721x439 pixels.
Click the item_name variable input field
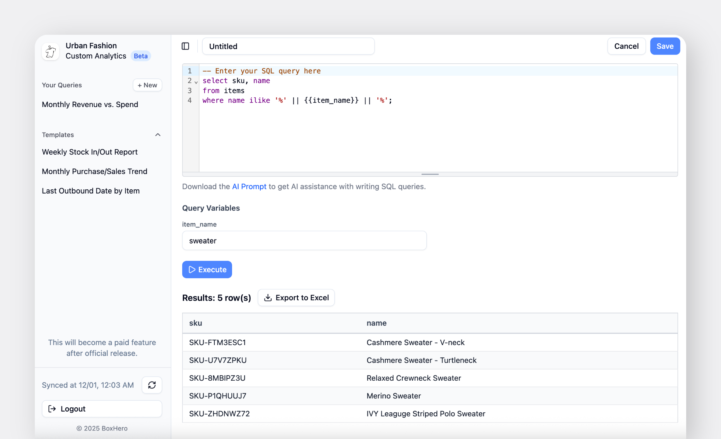click(x=304, y=241)
